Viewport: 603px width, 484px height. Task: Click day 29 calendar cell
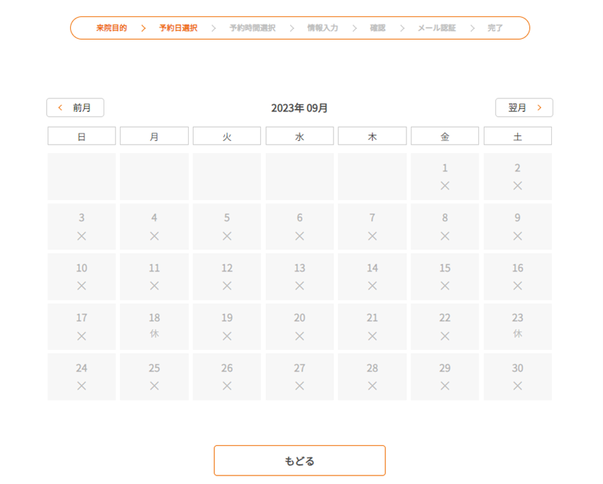point(445,377)
